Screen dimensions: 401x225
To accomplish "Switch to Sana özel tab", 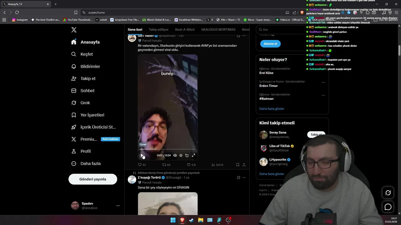I will coord(135,29).
